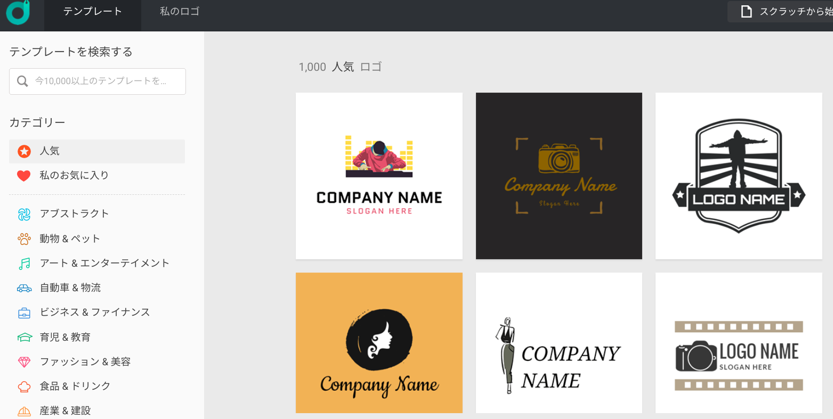Click the DesignEvo logo icon
This screenshot has width=833, height=419.
(18, 12)
